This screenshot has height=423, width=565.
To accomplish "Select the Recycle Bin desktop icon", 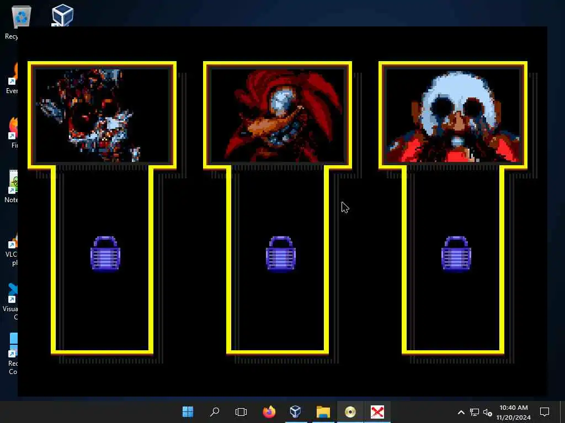I will (17, 22).
